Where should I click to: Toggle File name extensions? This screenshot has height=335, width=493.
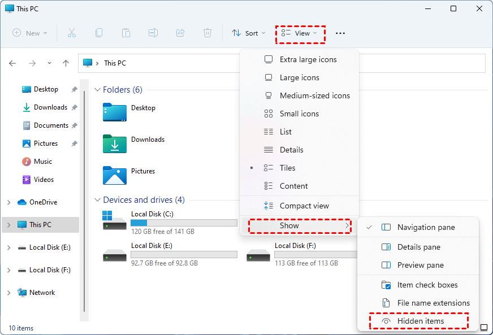point(418,303)
